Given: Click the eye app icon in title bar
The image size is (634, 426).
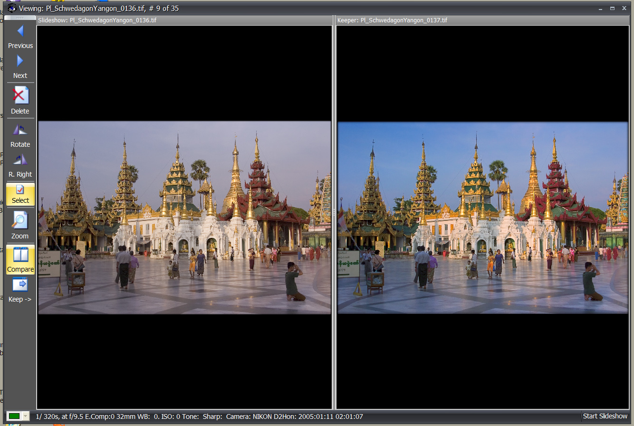Looking at the screenshot, I should click(x=12, y=8).
